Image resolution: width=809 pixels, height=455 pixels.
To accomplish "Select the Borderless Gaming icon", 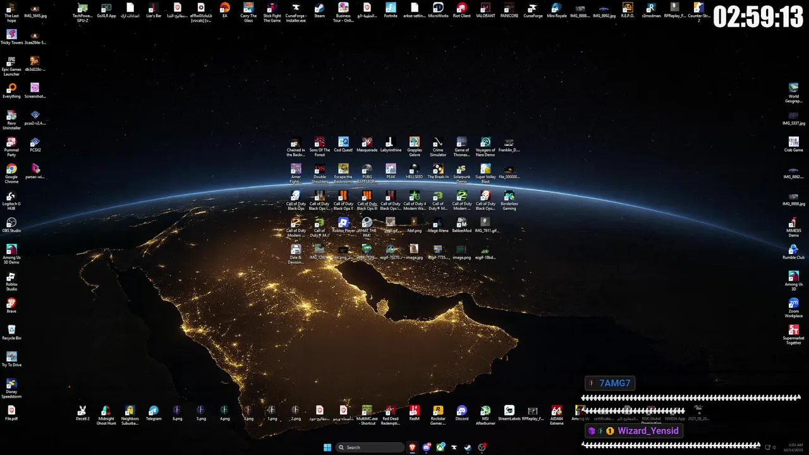I will [509, 201].
